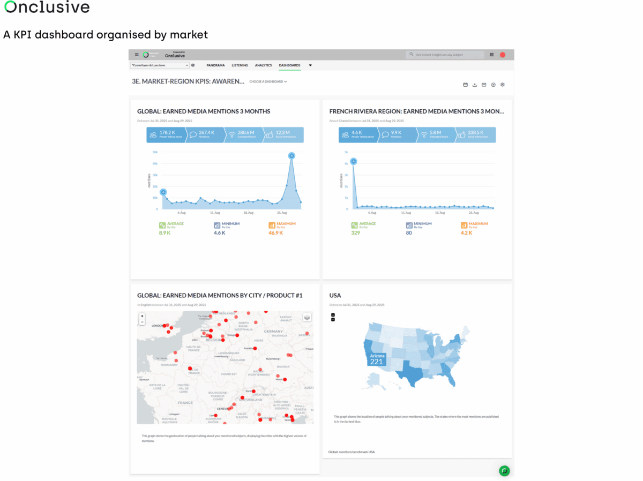Click the AVERAGE green indicator under the global chart
The image size is (643, 481).
163,226
